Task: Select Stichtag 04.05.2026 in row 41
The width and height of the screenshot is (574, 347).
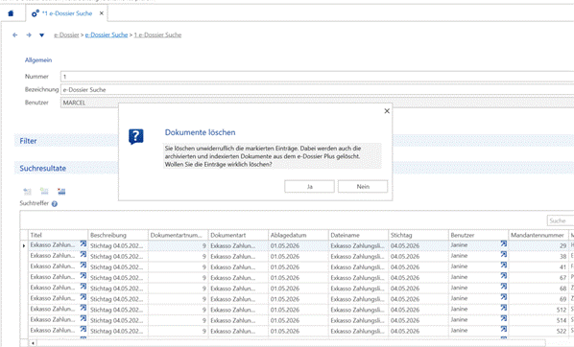Action: (x=419, y=266)
